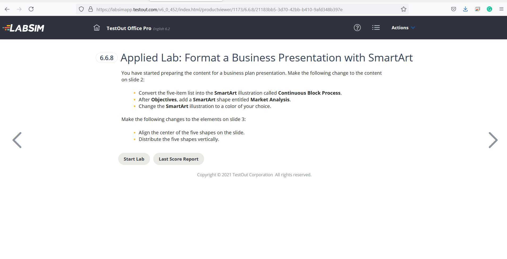View the Last Score Report
The image size is (507, 259).
click(178, 159)
